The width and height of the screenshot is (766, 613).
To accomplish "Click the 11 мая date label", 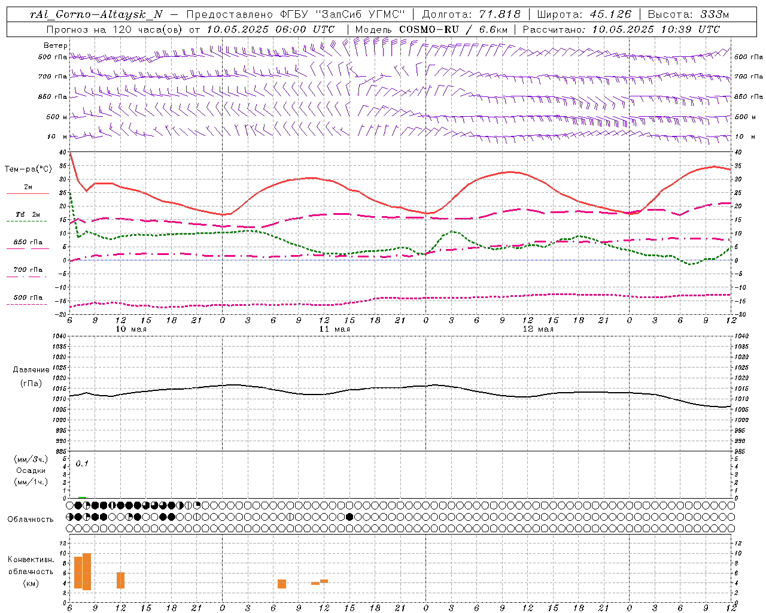I will 334,329.
